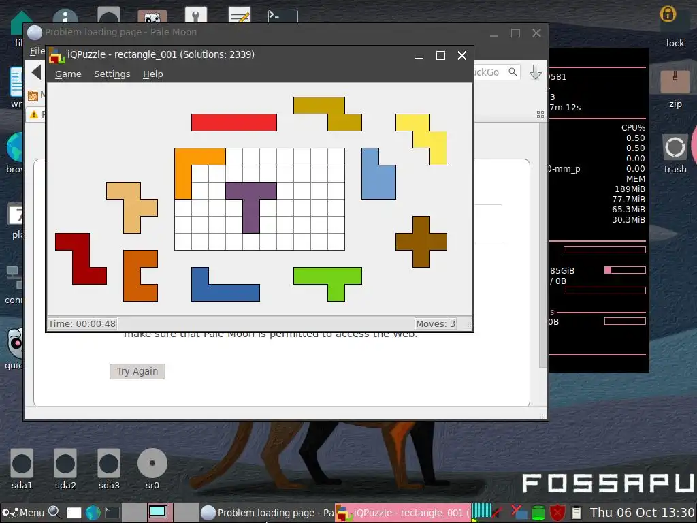Open the terminal icon in the taskbar
The image size is (697, 523).
112,513
